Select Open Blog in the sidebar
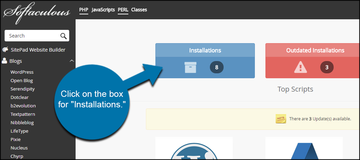Viewport: 360px width, 160px height. 21,80
